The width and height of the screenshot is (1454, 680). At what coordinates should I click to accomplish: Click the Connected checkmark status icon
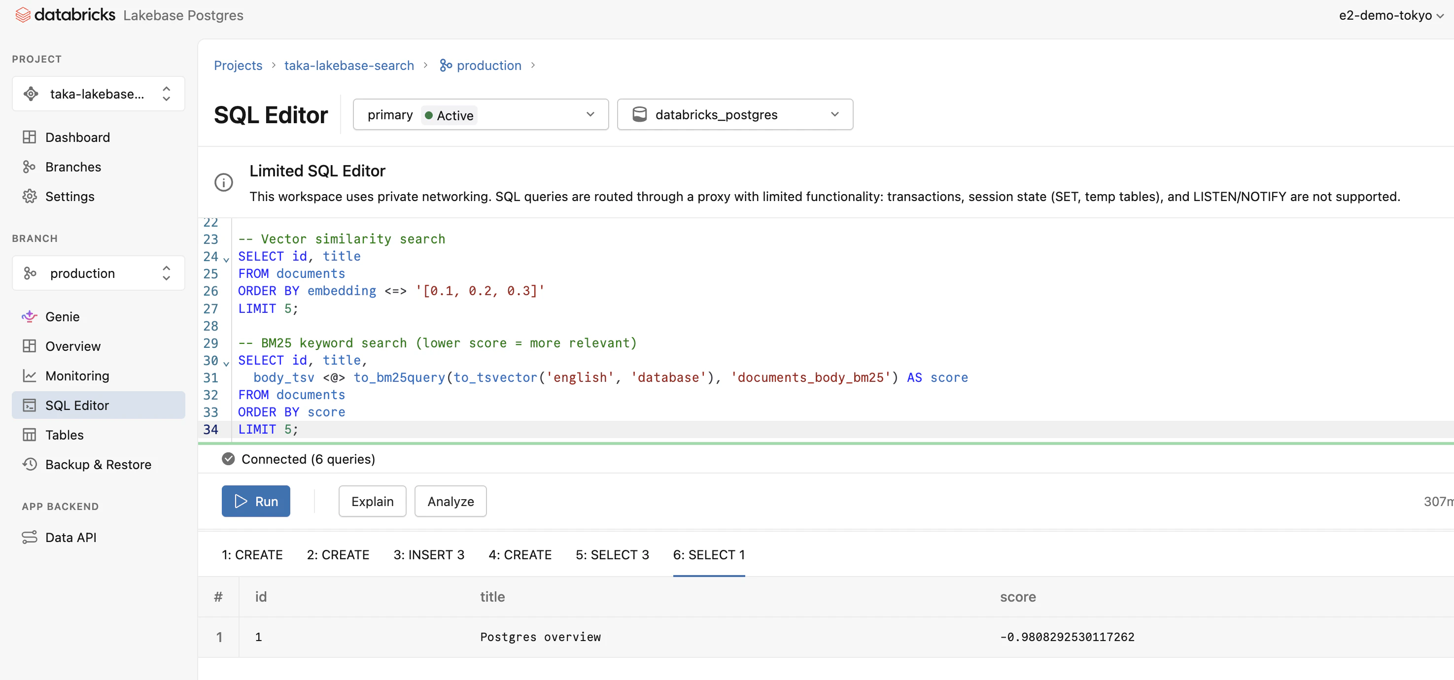tap(228, 459)
